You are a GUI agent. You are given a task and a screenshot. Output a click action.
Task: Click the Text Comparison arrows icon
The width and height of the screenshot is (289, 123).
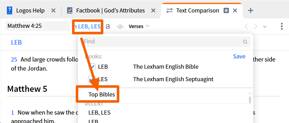click(x=169, y=11)
